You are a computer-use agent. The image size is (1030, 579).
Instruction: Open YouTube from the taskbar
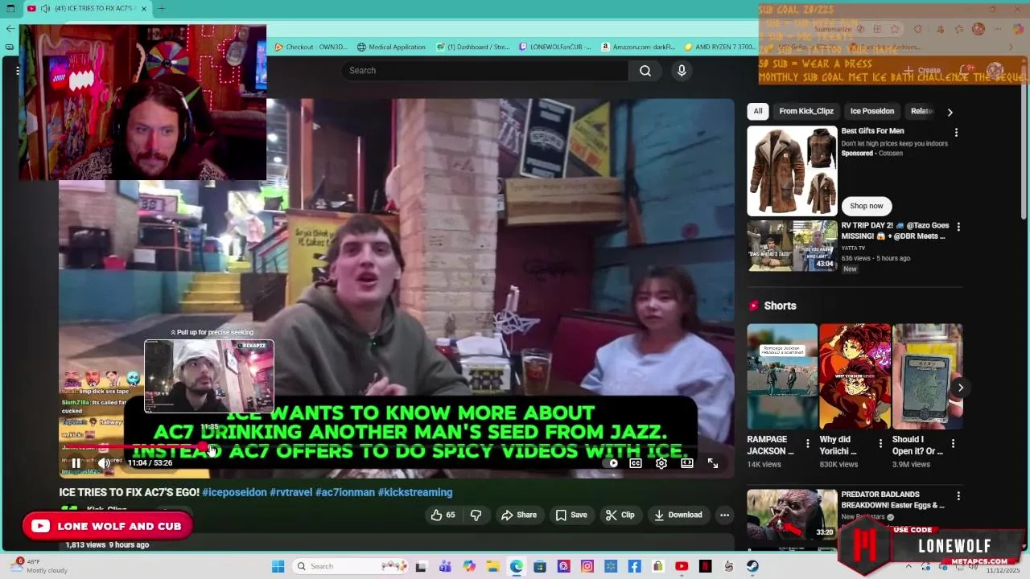(x=682, y=566)
